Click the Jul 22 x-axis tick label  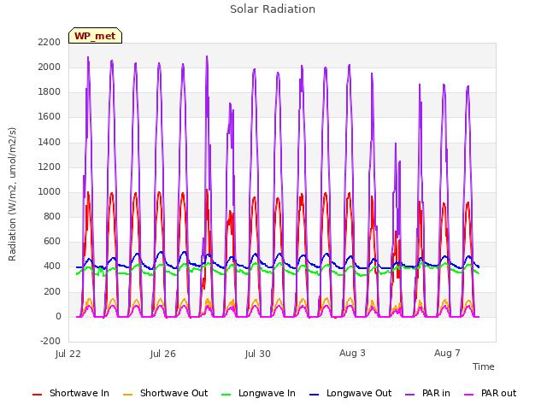pos(68,354)
